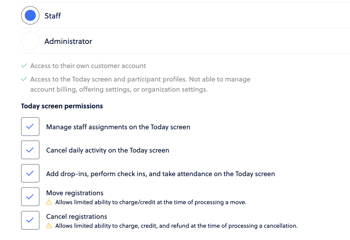350x240 pixels.
Task: Click the 'Manage staff assignments on the Today screen' text
Action: click(x=118, y=127)
